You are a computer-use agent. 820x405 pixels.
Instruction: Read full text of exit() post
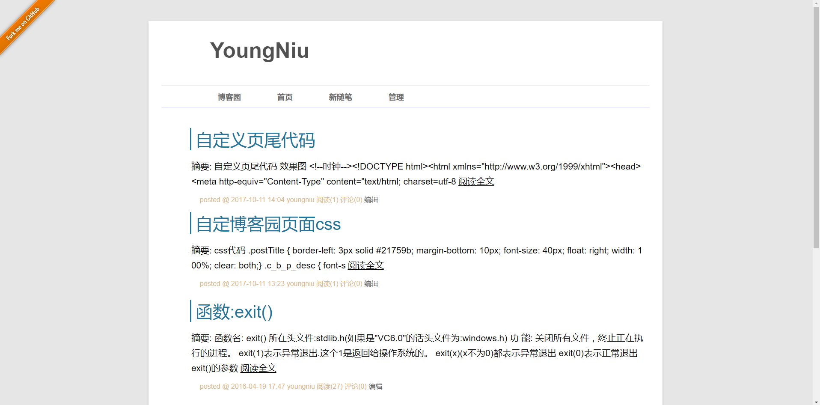click(258, 368)
